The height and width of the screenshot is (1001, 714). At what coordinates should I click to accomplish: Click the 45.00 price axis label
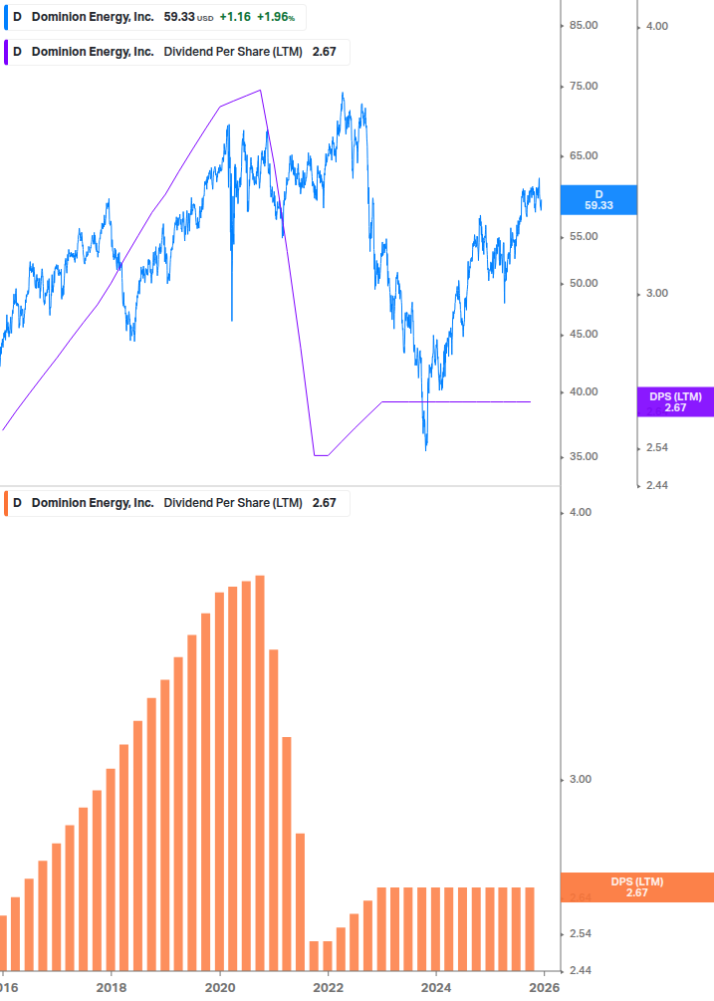click(584, 334)
